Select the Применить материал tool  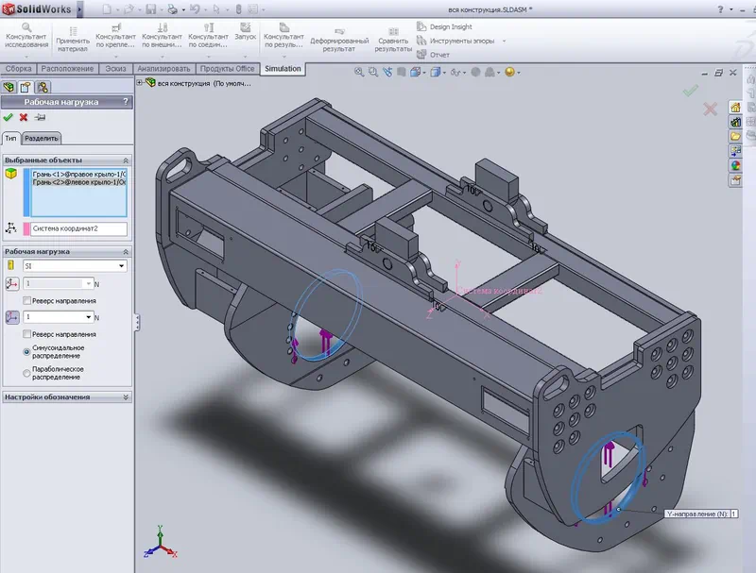click(x=74, y=38)
